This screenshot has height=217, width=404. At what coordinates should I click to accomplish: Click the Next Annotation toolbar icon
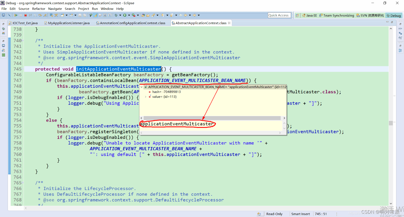pyautogui.click(x=163, y=15)
